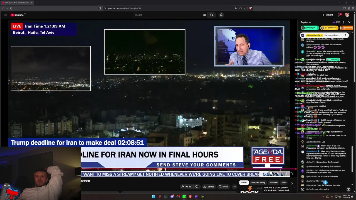Click the pinned @AgendaFreeTV message banner
This screenshot has width=356, height=200.
pos(324,35)
